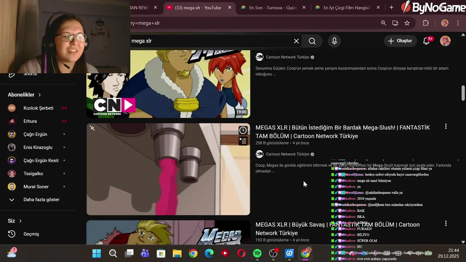Open YouTube account avatar menu

tap(445, 41)
